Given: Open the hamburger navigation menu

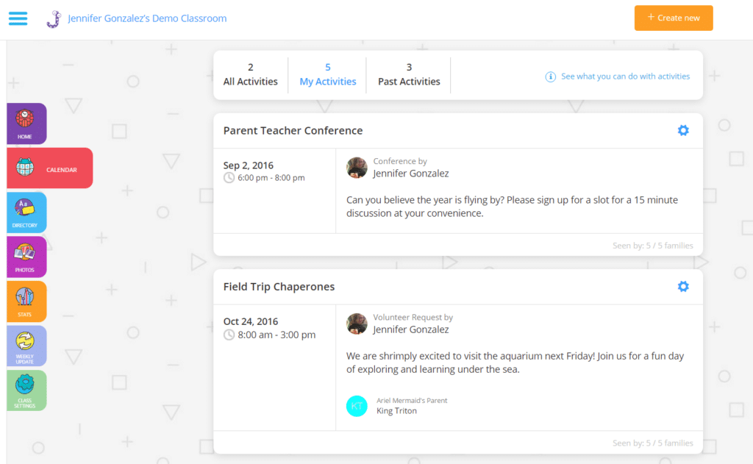Looking at the screenshot, I should [x=18, y=18].
